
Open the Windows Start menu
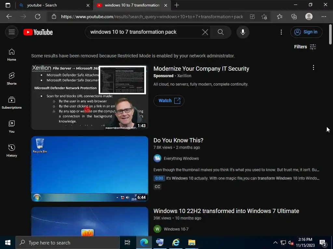(8, 243)
